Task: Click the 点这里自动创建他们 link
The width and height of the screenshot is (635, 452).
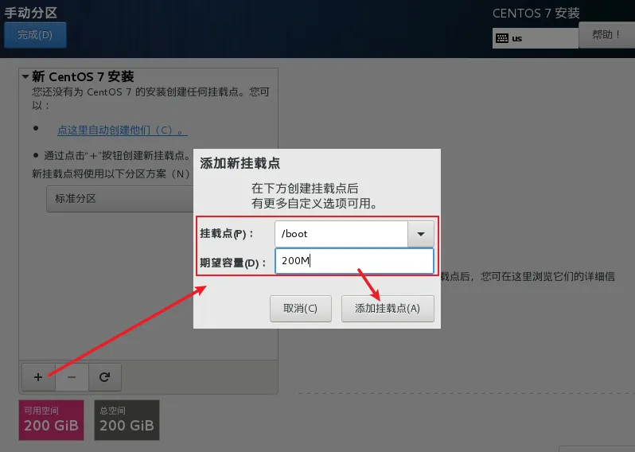Action: 123,131
